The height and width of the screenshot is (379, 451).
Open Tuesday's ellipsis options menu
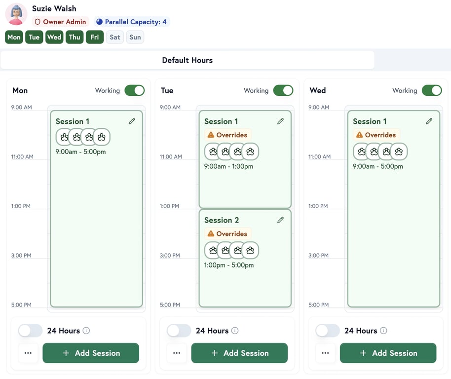(x=177, y=353)
